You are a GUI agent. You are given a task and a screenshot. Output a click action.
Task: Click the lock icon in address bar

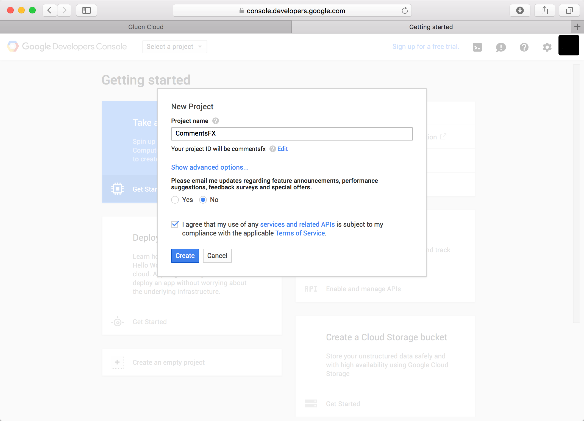click(x=241, y=11)
